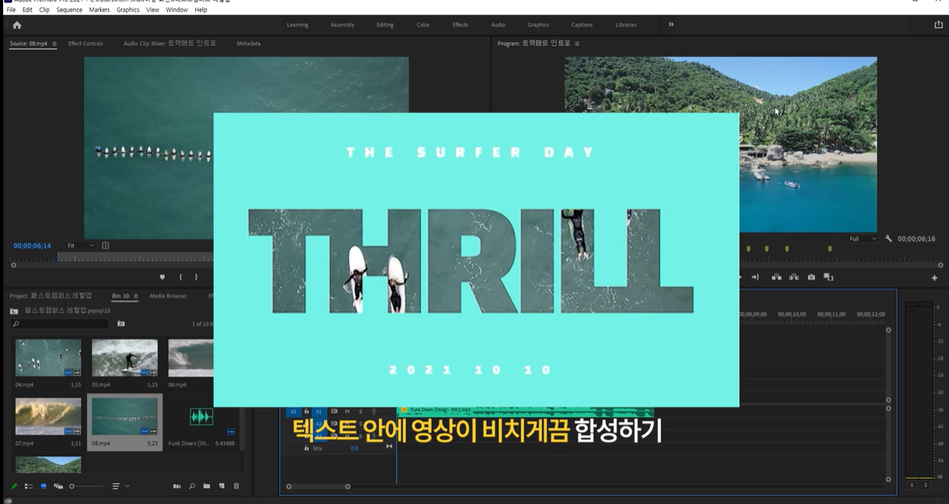The width and height of the screenshot is (949, 504).
Task: Click Source monitor timecode 00;00;06;14
Action: pyautogui.click(x=32, y=246)
